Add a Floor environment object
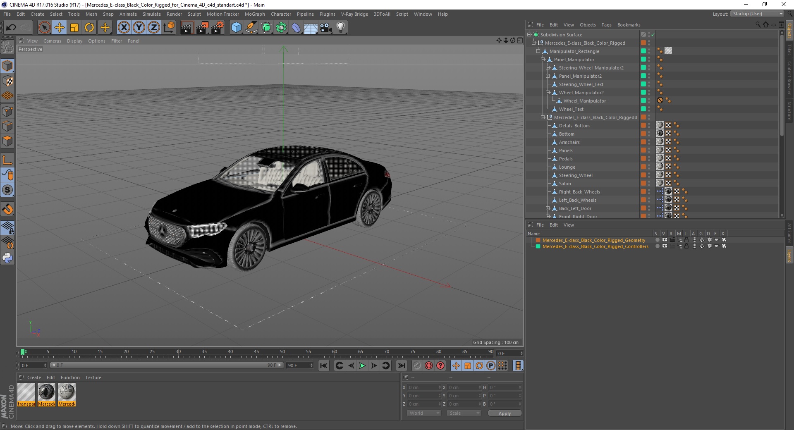The image size is (794, 430). (x=311, y=28)
